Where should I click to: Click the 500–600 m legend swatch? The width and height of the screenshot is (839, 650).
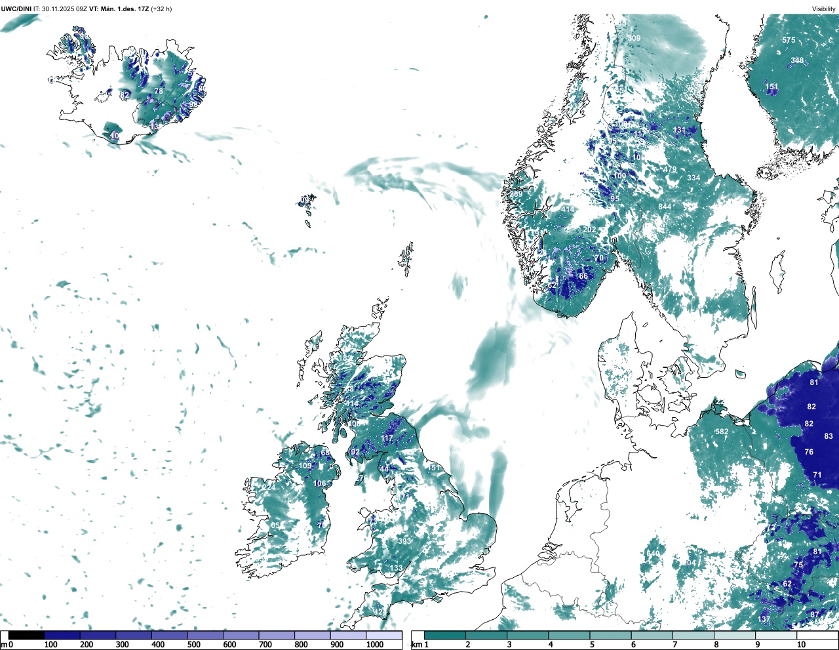[205, 636]
